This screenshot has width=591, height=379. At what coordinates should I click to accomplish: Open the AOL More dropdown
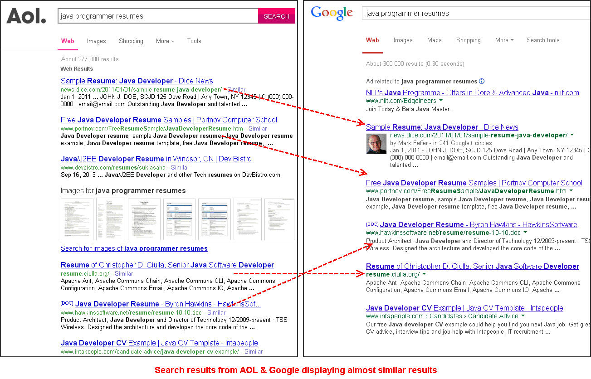coord(165,41)
